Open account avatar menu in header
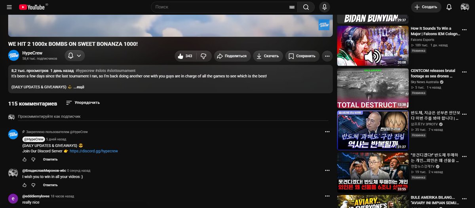Screen dimensions: 475x208 465,7
